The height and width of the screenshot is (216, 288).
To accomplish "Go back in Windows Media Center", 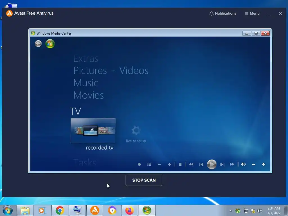I will [x=38, y=44].
